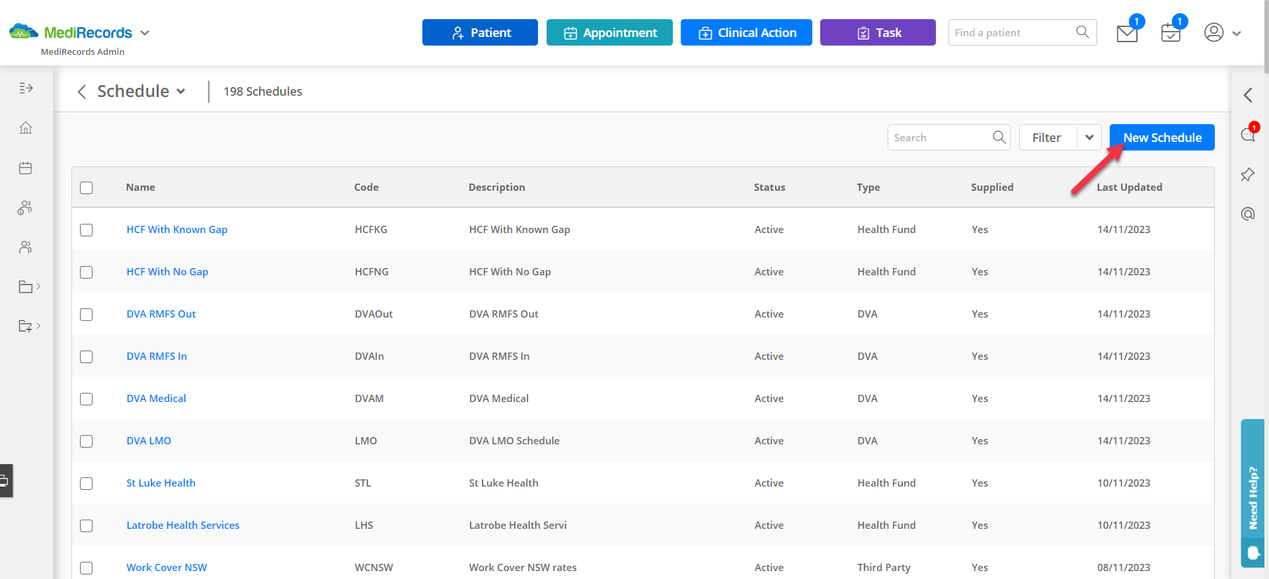Tick checkbox for St Luke Health
This screenshot has width=1269, height=579.
87,483
